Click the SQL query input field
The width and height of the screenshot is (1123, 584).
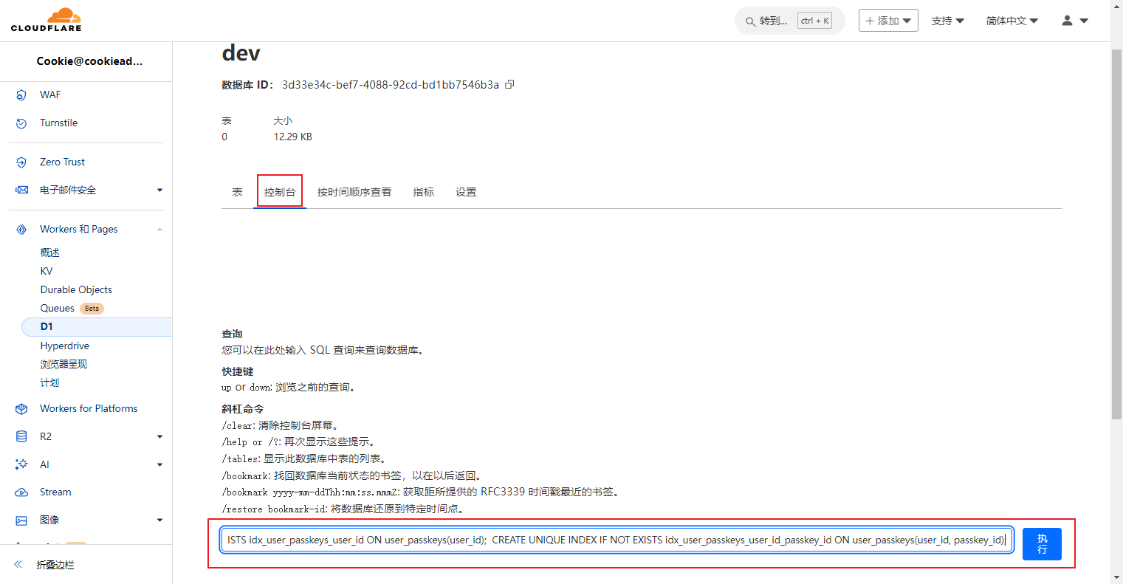(616, 540)
